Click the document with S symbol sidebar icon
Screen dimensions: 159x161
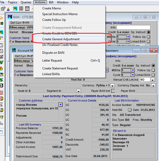tap(2, 45)
